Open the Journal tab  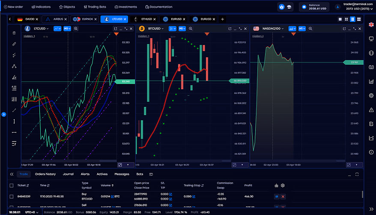(68, 174)
